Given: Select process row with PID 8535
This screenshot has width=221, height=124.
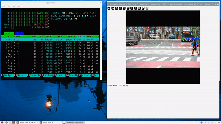Looking at the screenshot, I should [50, 57].
